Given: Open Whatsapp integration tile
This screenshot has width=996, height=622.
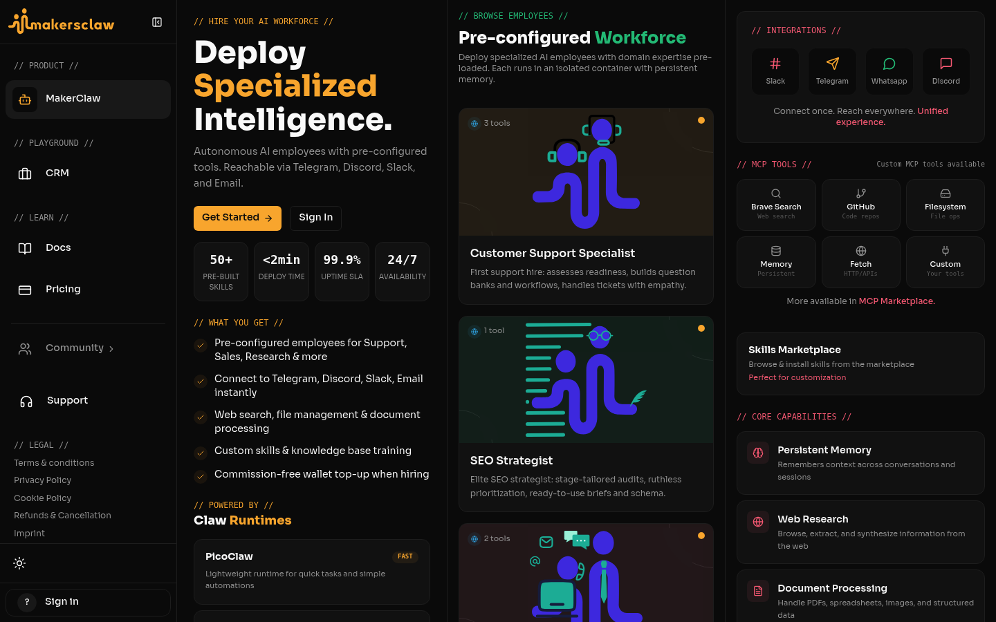Looking at the screenshot, I should (889, 71).
